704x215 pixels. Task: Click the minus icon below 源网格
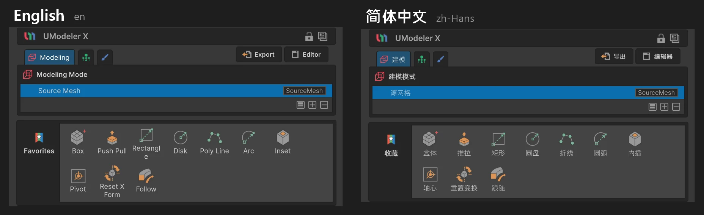click(676, 107)
